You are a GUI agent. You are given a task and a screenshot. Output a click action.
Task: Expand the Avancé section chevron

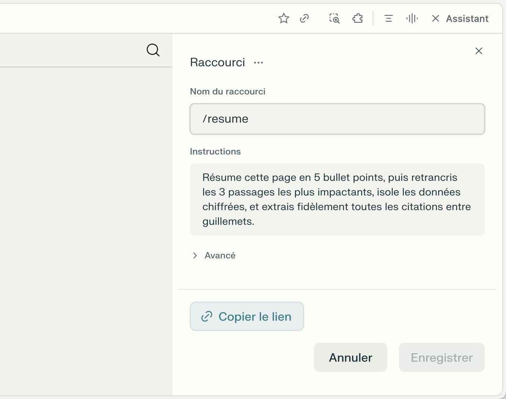pyautogui.click(x=195, y=256)
